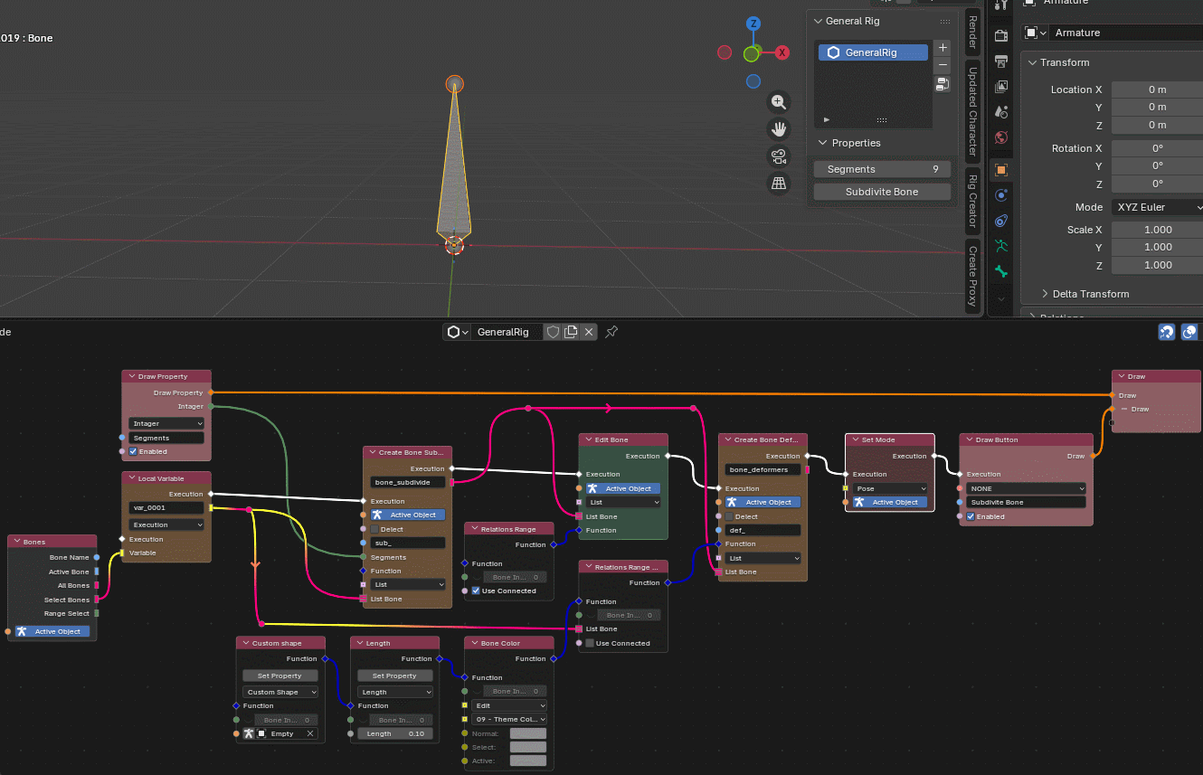Click the bone_subdivide name field
Image resolution: width=1203 pixels, height=775 pixels.
click(x=409, y=482)
